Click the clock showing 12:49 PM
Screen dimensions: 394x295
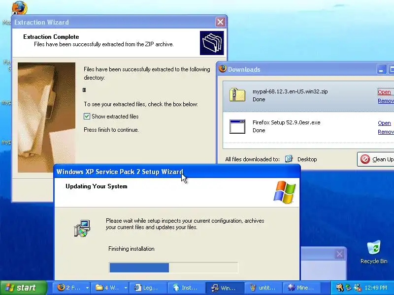(x=376, y=288)
